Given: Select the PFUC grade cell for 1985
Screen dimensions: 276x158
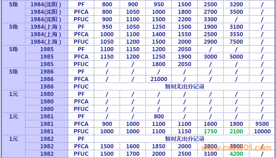Looking at the screenshot, I should click(81, 64).
